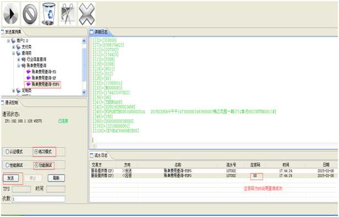The image size is (339, 217).
Task: Click the 行业信息查询 node icon
Action: pos(24,59)
